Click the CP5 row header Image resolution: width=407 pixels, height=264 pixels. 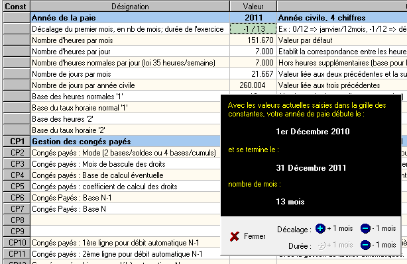pos(17,187)
